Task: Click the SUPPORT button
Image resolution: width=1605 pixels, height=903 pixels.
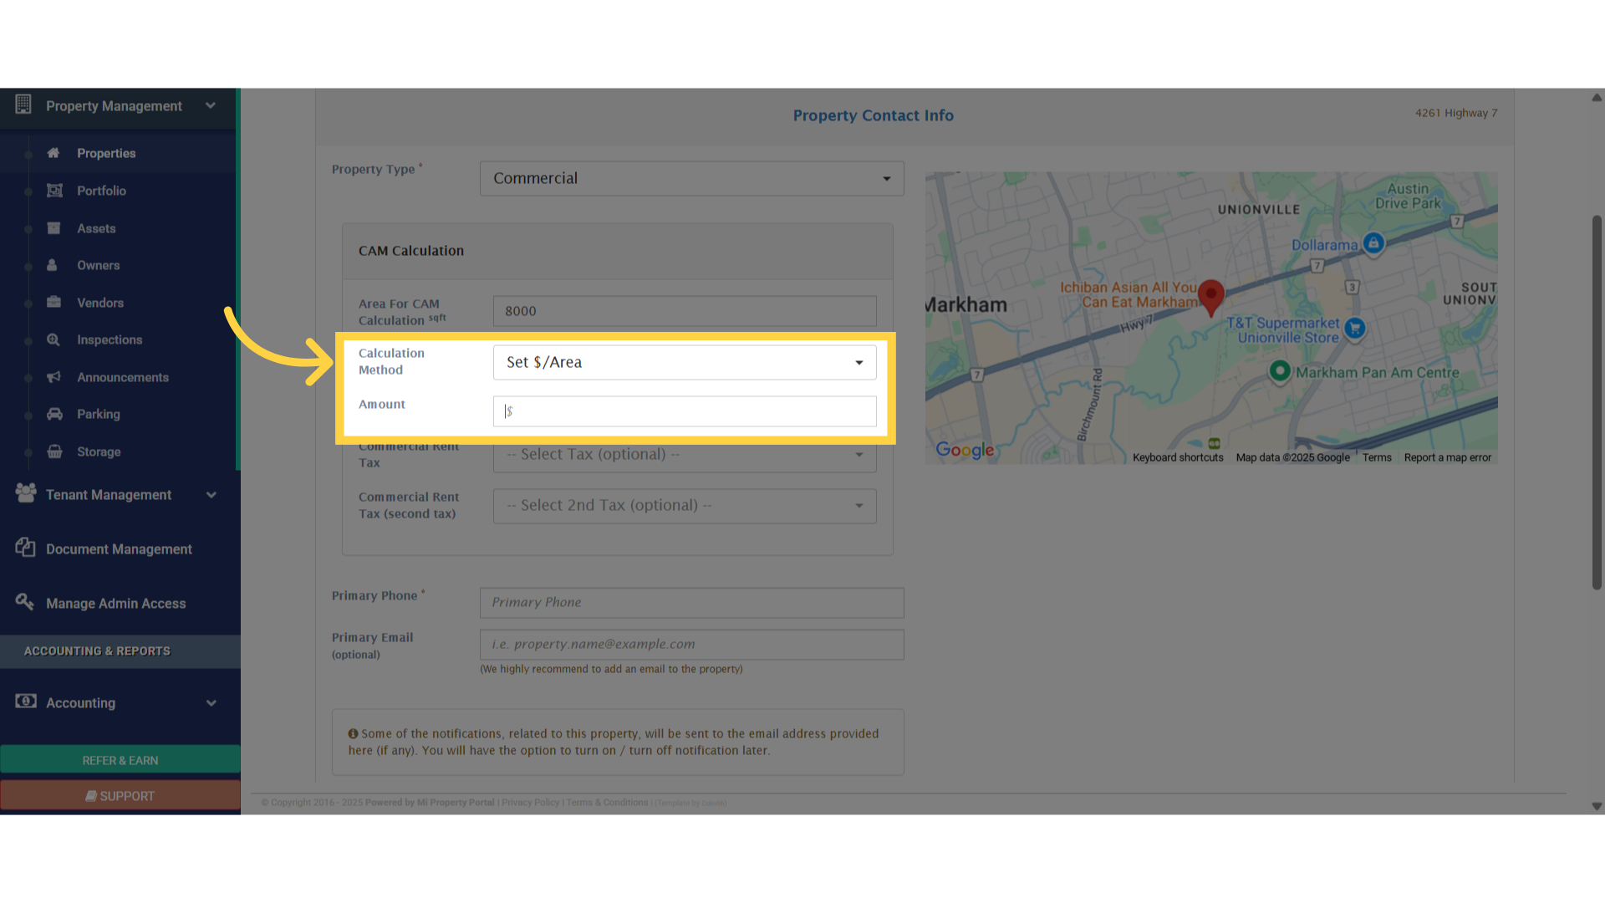Action: pyautogui.click(x=120, y=796)
